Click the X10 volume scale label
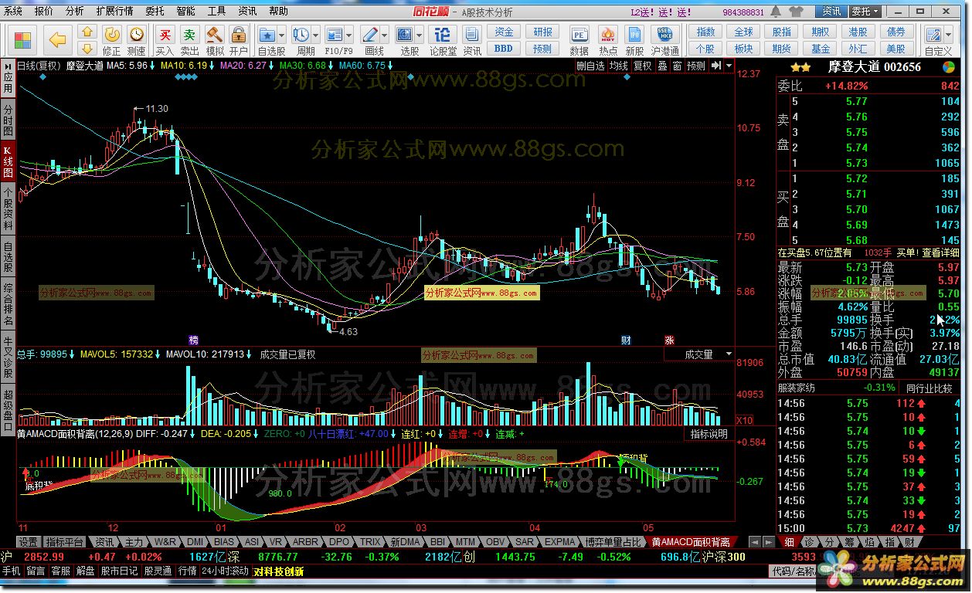Viewport: 972px width, 593px height. (x=745, y=421)
